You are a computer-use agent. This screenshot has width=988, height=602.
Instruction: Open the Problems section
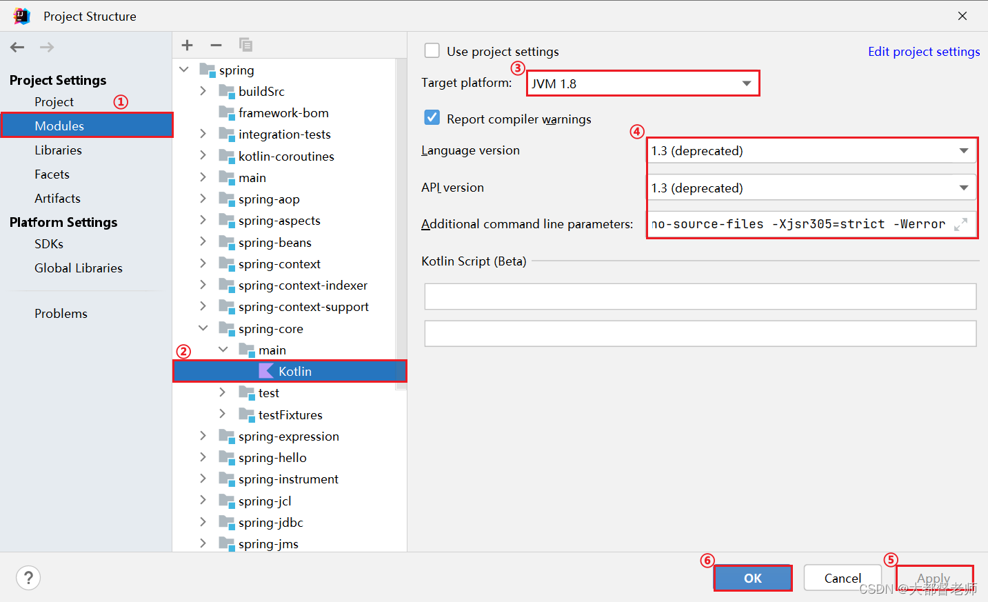[61, 314]
